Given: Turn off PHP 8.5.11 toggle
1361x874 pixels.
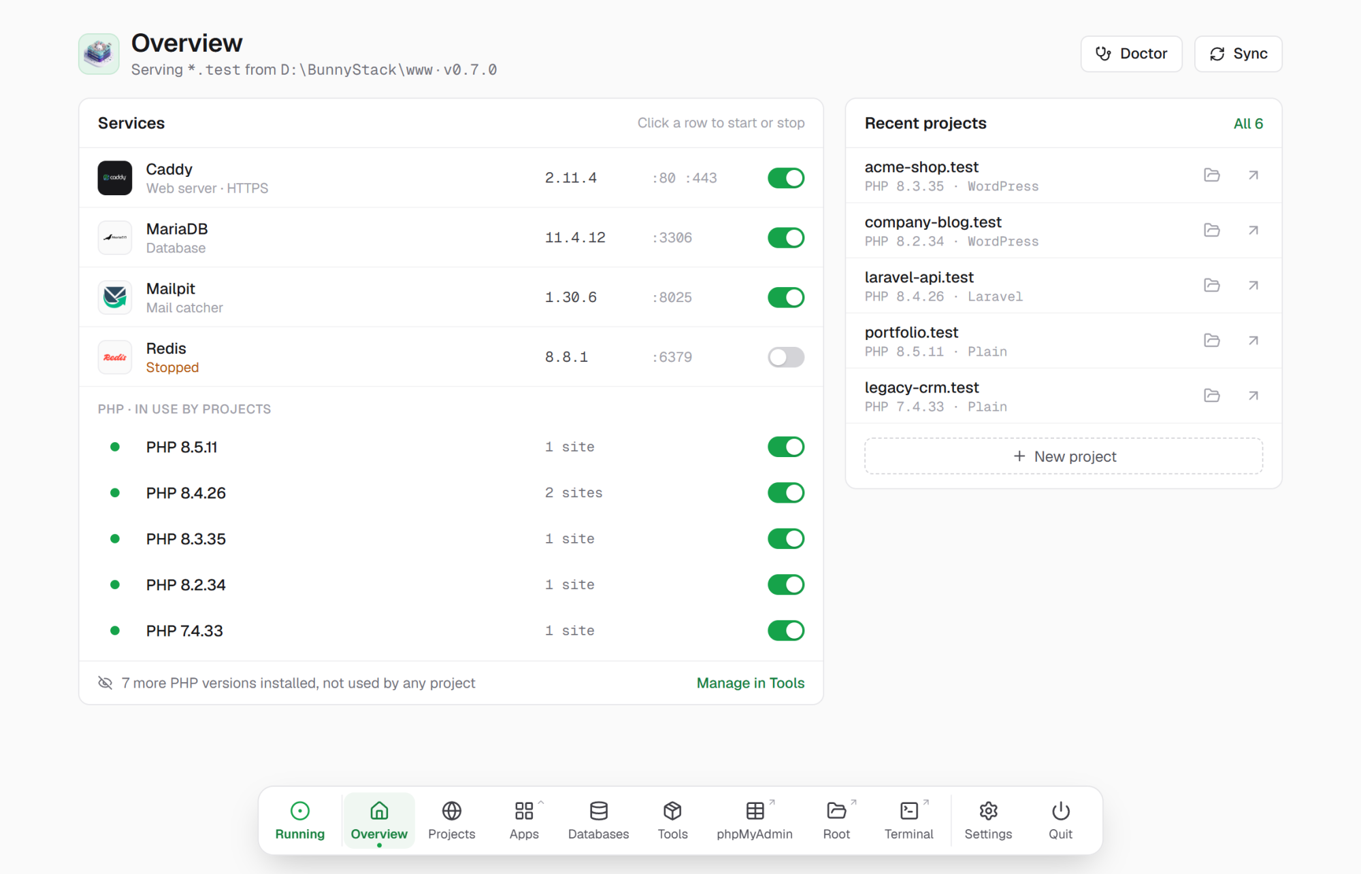Looking at the screenshot, I should point(786,447).
